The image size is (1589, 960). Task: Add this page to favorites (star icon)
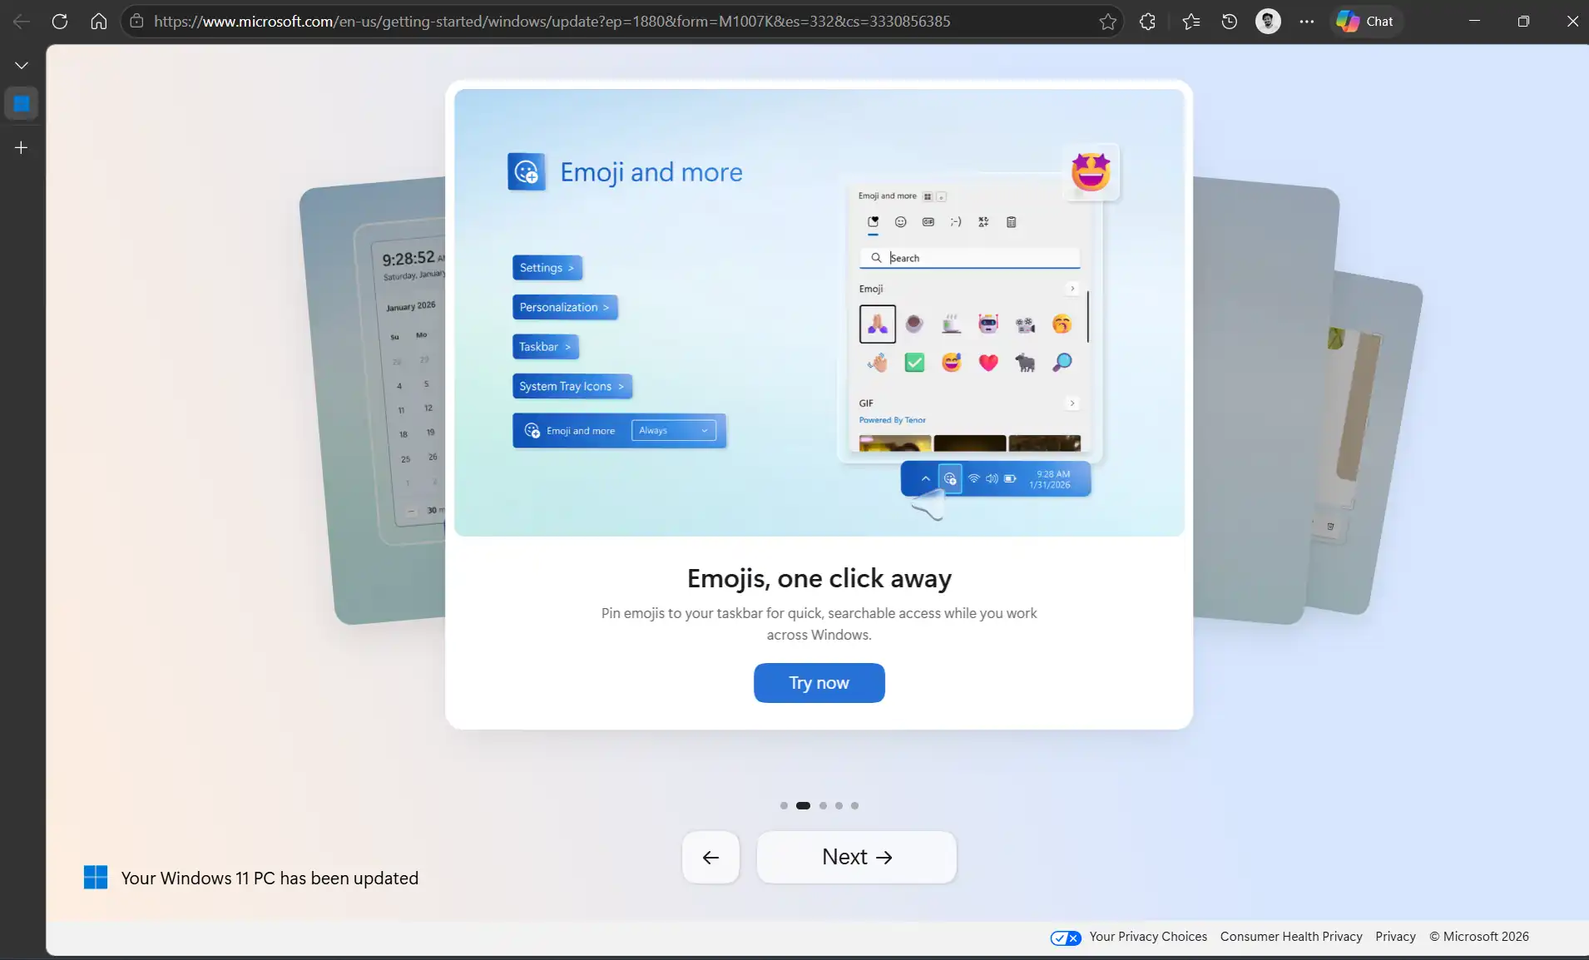tap(1107, 22)
